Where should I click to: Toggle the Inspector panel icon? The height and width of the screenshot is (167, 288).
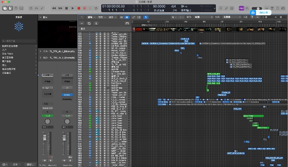click(11, 8)
